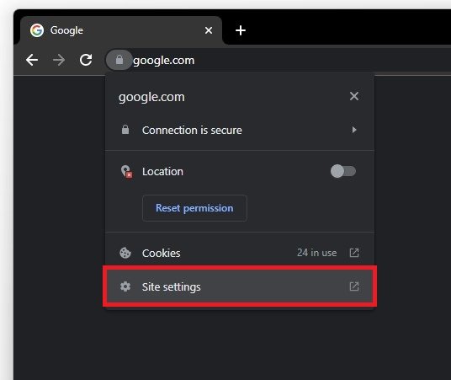The width and height of the screenshot is (451, 380).
Task: Expand Connection is secure arrow
Action: (354, 130)
